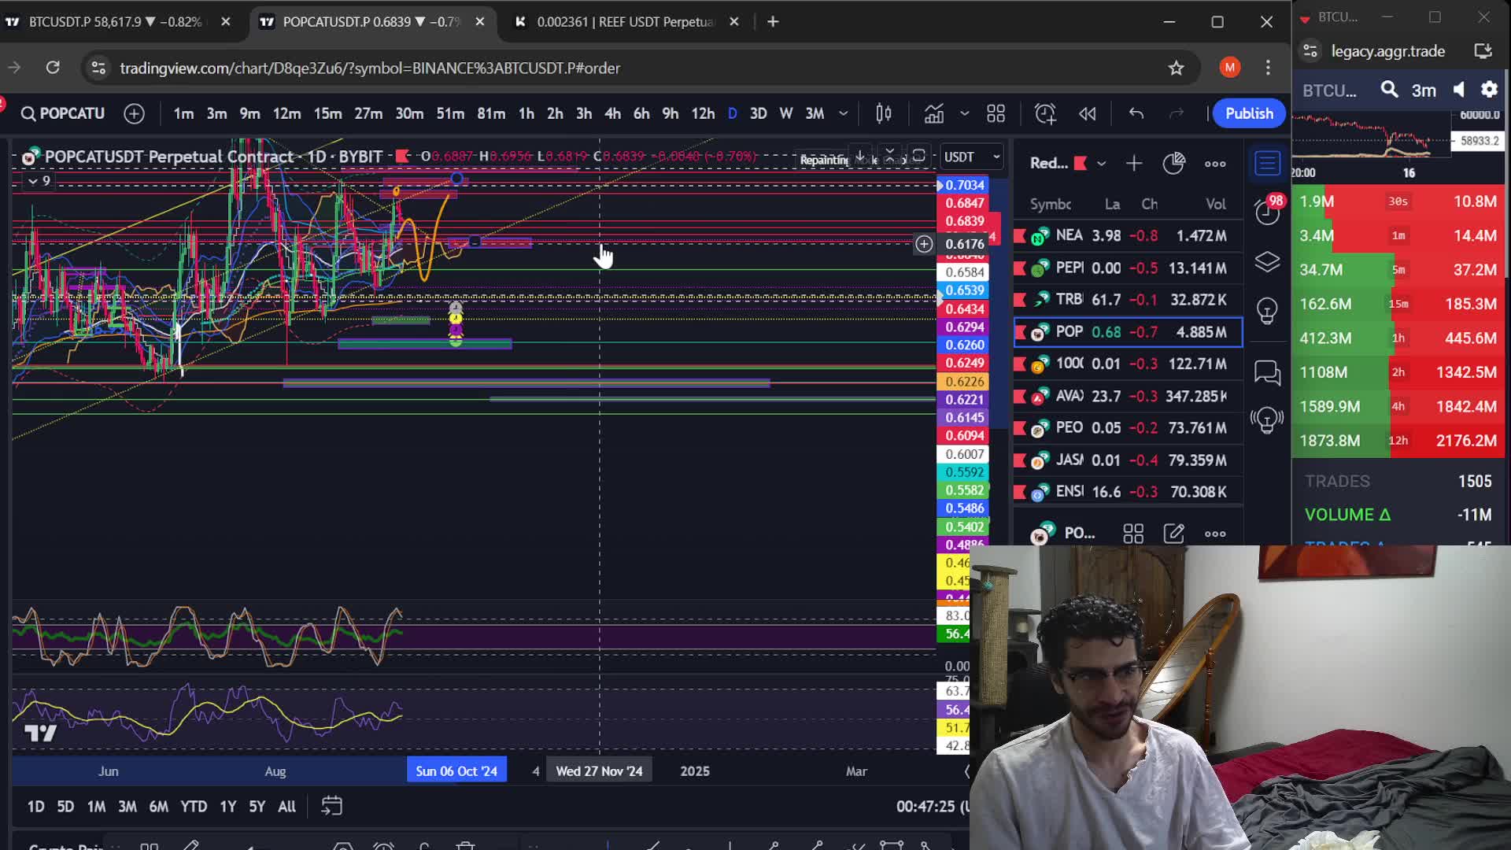Open the three-dots menu in the details panel
This screenshot has height=850, width=1511.
coord(1215,534)
